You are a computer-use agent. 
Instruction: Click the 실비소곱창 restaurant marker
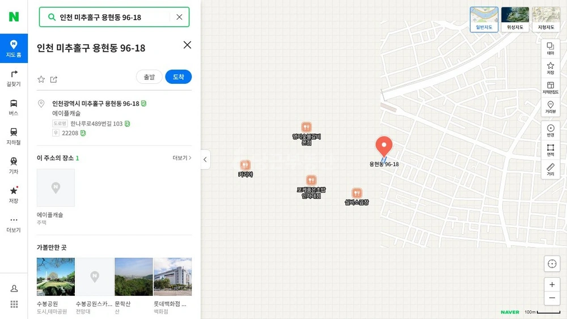click(357, 193)
